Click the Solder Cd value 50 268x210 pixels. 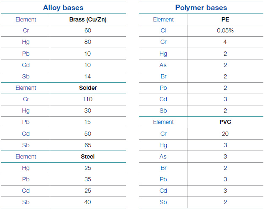(88, 134)
